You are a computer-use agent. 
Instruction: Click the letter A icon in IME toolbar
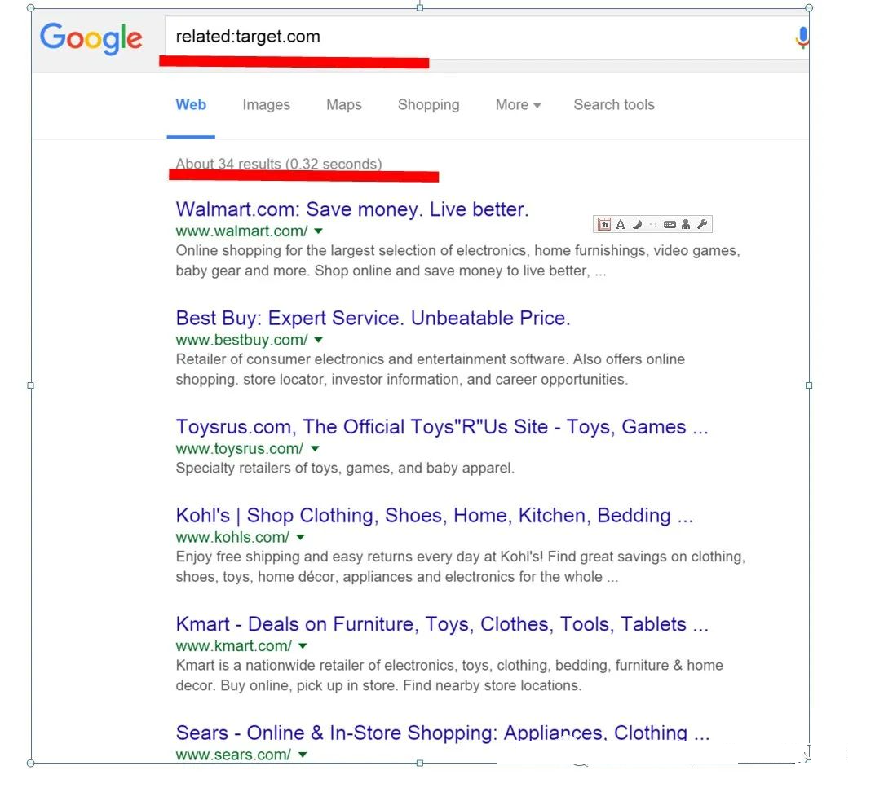click(621, 225)
